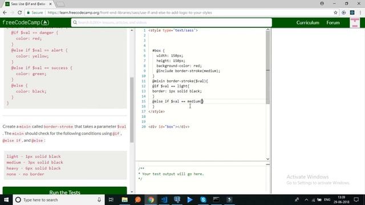
Task: Click the address bar URL
Action: click(x=129, y=13)
